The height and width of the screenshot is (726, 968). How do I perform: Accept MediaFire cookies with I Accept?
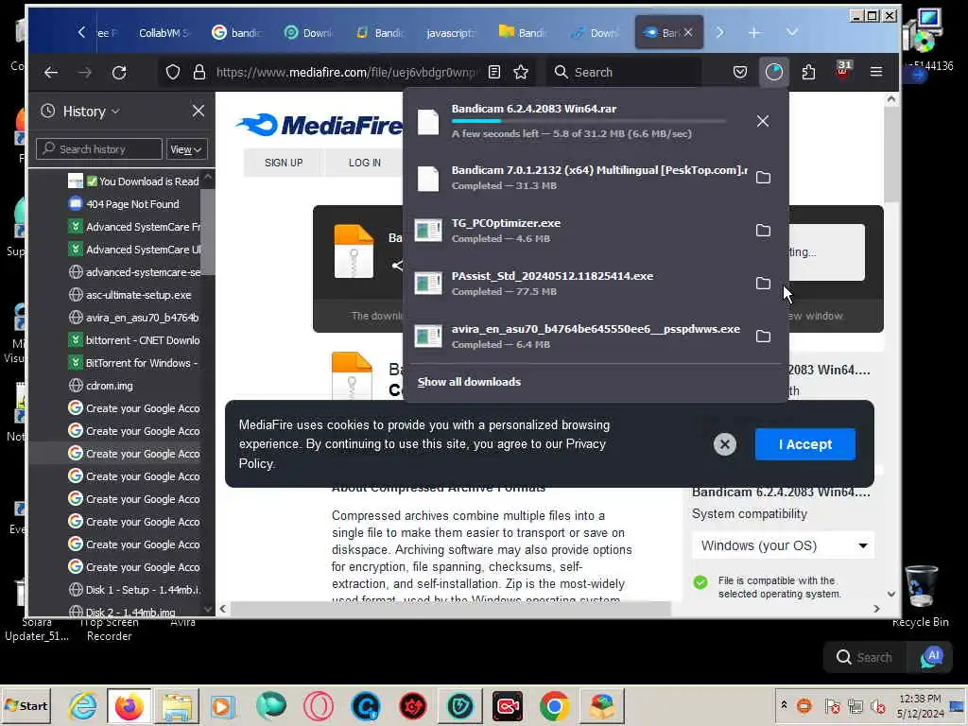tap(804, 444)
